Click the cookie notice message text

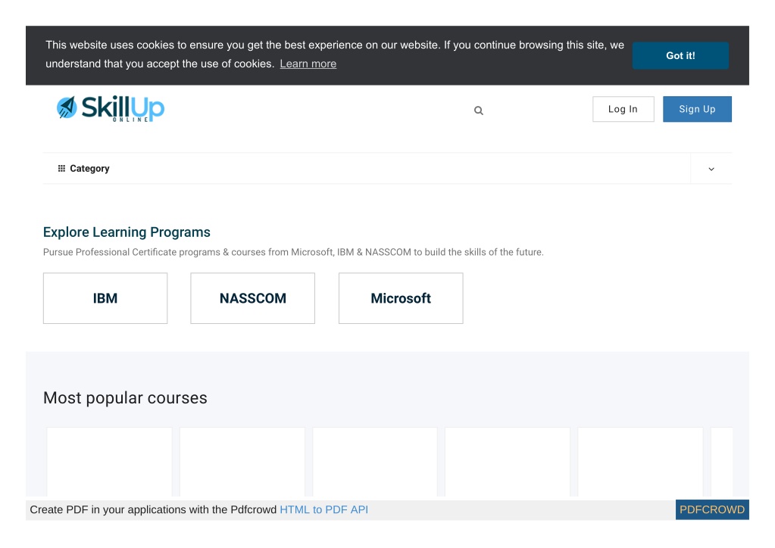coord(335,54)
